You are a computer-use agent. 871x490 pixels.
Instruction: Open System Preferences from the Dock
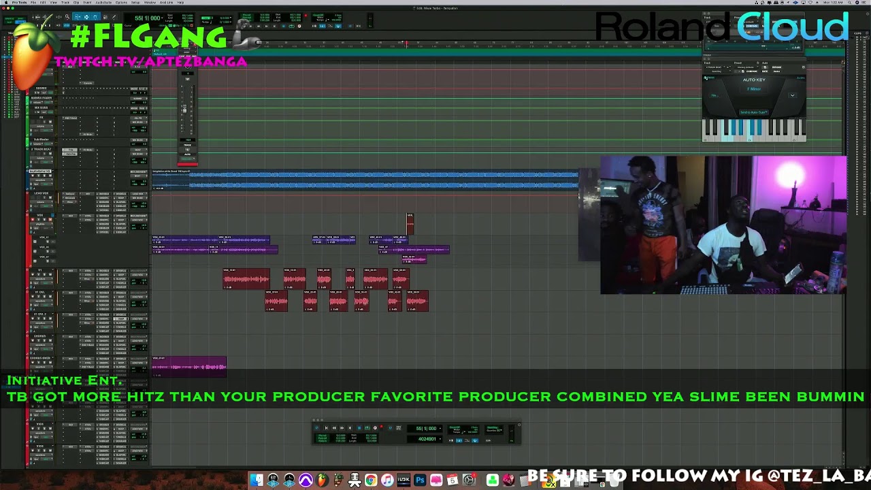coord(469,480)
